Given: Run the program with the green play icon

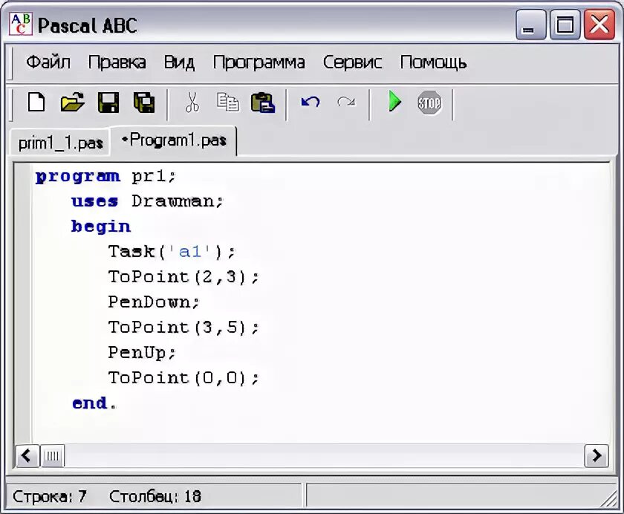Looking at the screenshot, I should (394, 102).
